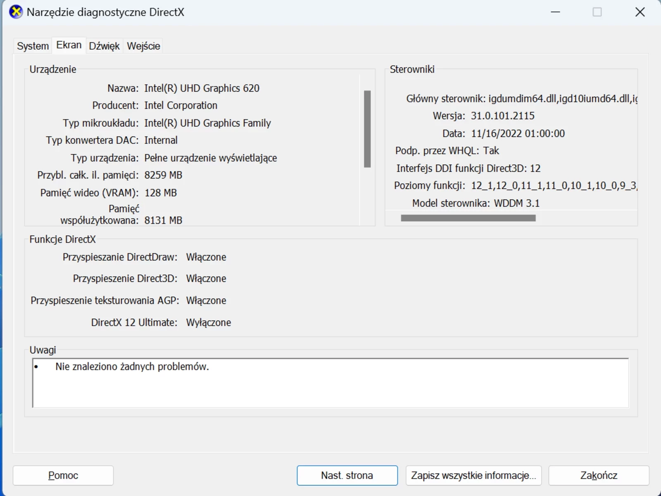Click the Uwagi group label
This screenshot has height=496, width=661.
pos(43,350)
